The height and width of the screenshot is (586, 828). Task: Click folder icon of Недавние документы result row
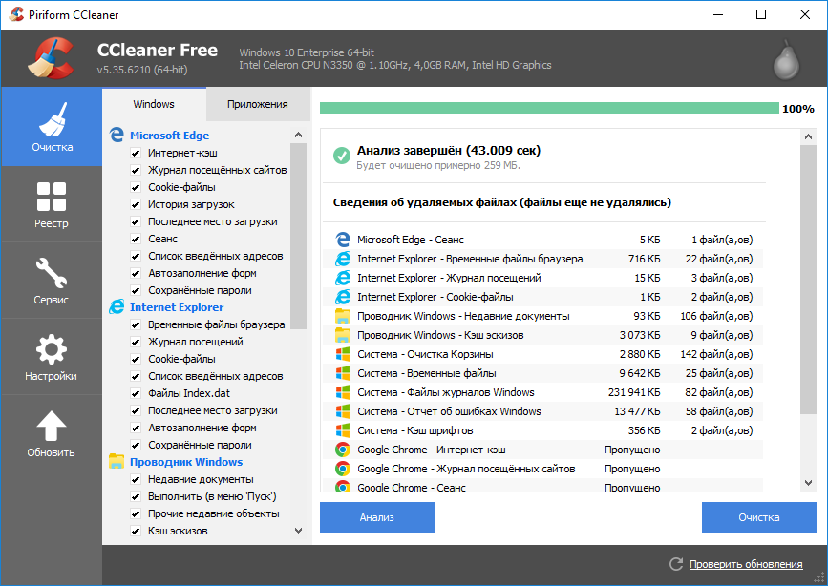[343, 316]
